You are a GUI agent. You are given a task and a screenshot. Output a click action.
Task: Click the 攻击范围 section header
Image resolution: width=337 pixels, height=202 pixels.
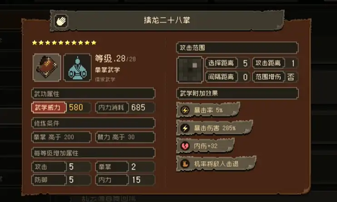[x=237, y=48]
